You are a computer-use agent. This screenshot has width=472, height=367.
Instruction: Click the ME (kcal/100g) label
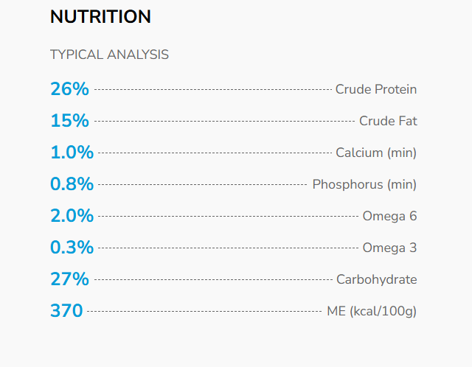tap(371, 311)
